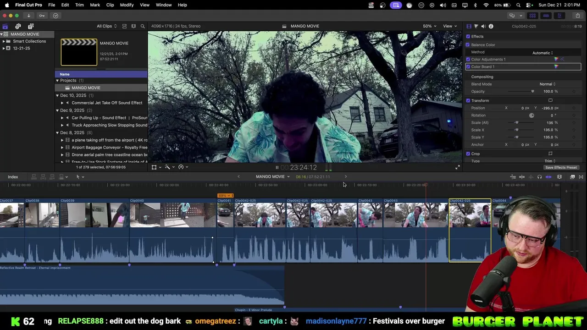Screen dimensions: 587x330
Task: Disable the Balance Color checkbox
Action: point(468,44)
